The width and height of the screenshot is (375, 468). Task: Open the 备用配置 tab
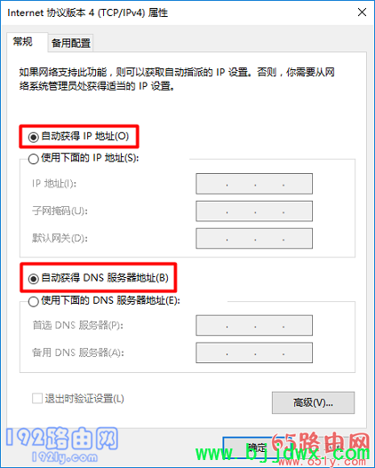(x=71, y=43)
